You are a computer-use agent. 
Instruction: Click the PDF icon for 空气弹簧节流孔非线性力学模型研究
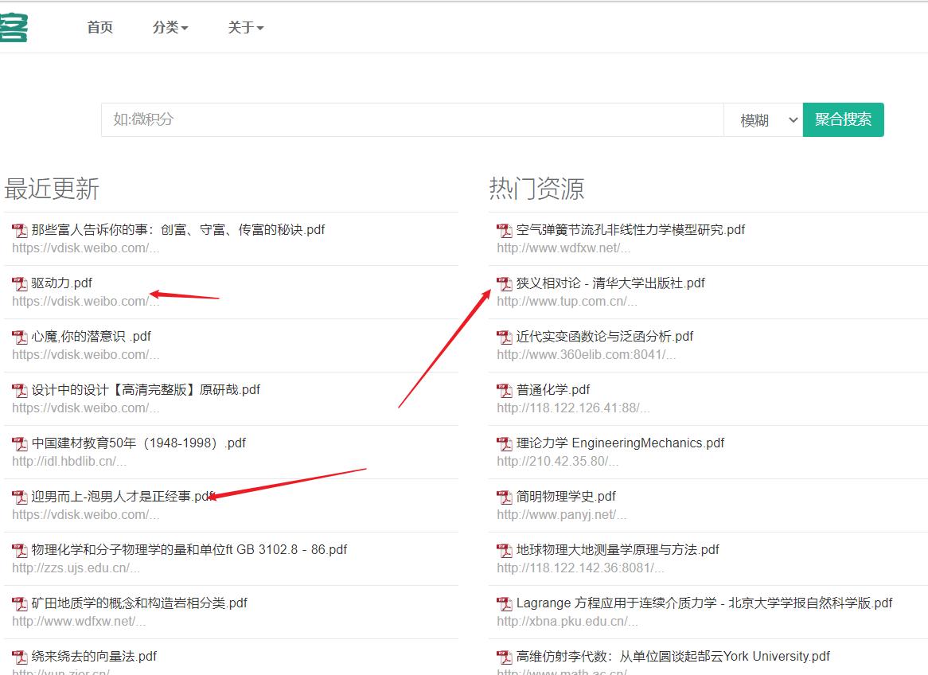click(504, 230)
